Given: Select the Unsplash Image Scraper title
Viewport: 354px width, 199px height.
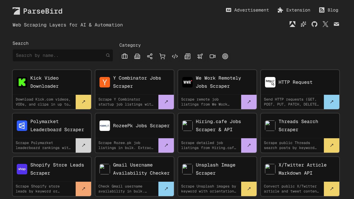Looking at the screenshot, I should pos(215,169).
